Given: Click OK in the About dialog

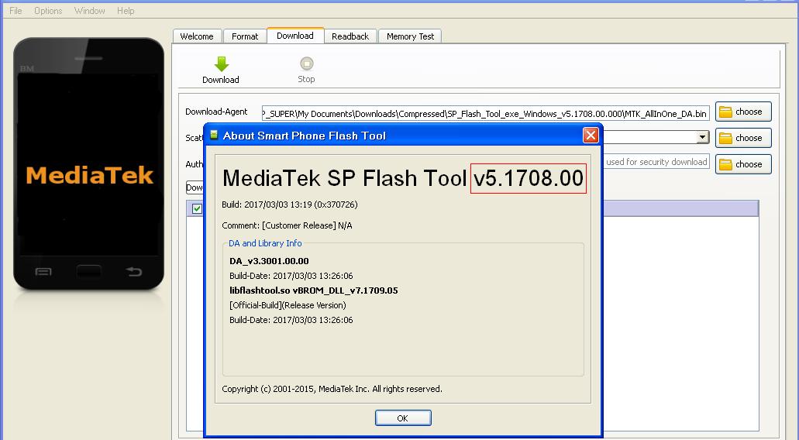Looking at the screenshot, I should tap(402, 418).
